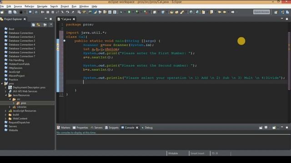Screen dimensions: 291x163
Task: Click 'Writable' in the status bar
Action: (x=173, y=153)
